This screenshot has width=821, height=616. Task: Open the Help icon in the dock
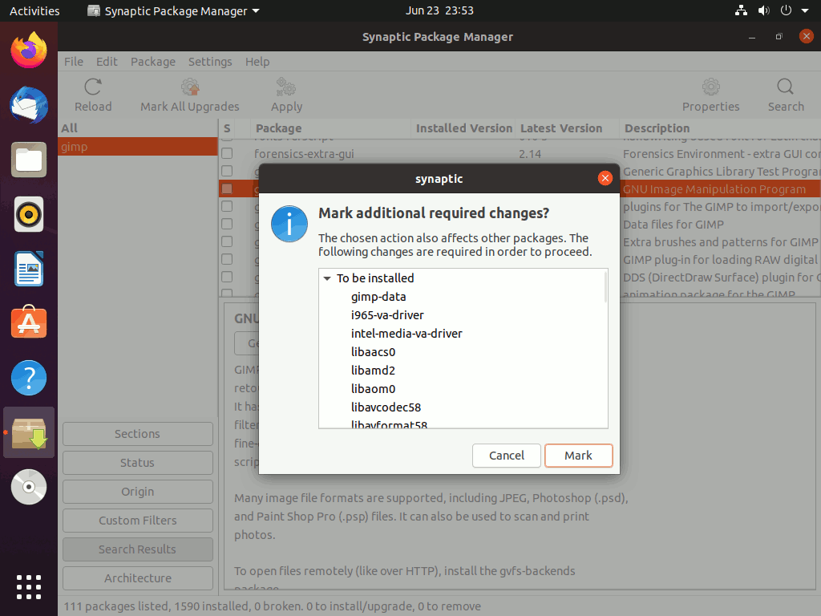(29, 378)
